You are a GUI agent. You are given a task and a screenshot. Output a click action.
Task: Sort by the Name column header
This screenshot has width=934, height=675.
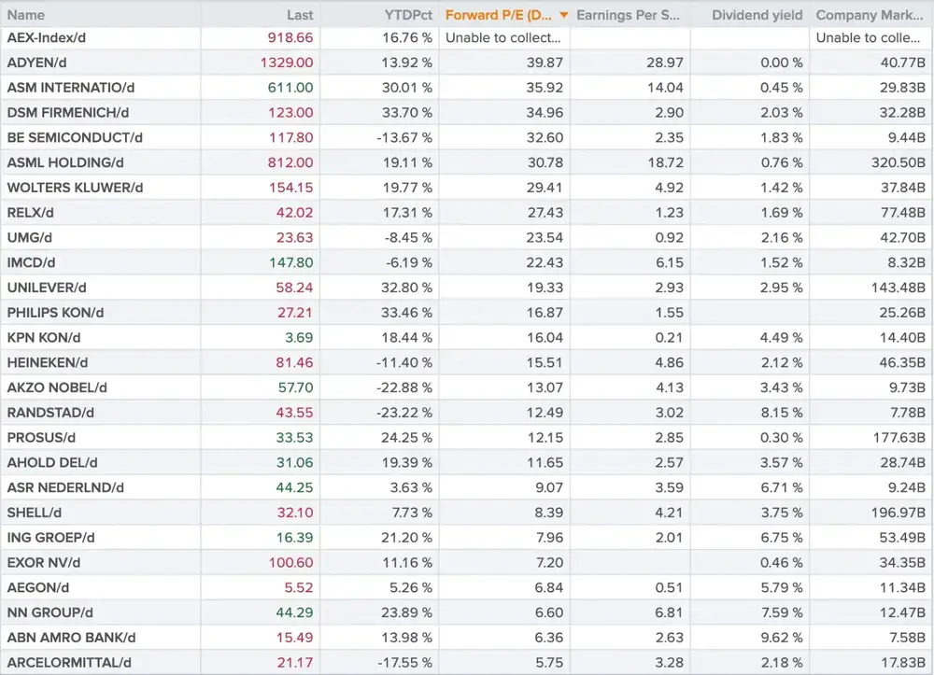pos(26,15)
